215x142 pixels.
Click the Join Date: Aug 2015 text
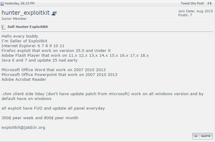(x=195, y=11)
